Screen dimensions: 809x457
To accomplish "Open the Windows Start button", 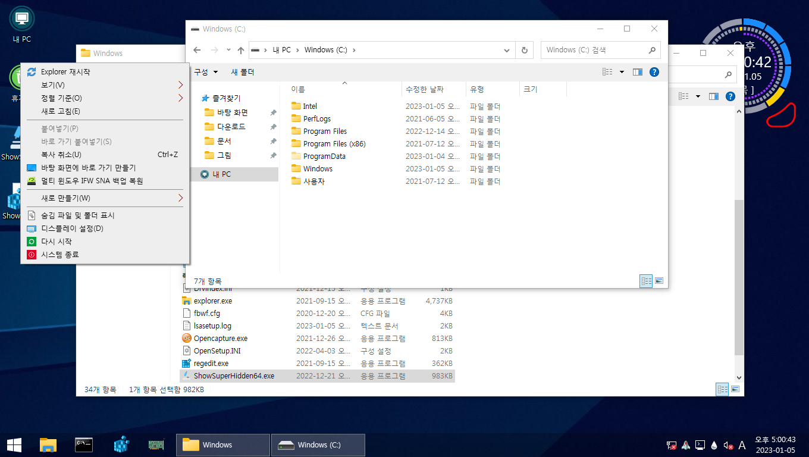I will (x=14, y=445).
